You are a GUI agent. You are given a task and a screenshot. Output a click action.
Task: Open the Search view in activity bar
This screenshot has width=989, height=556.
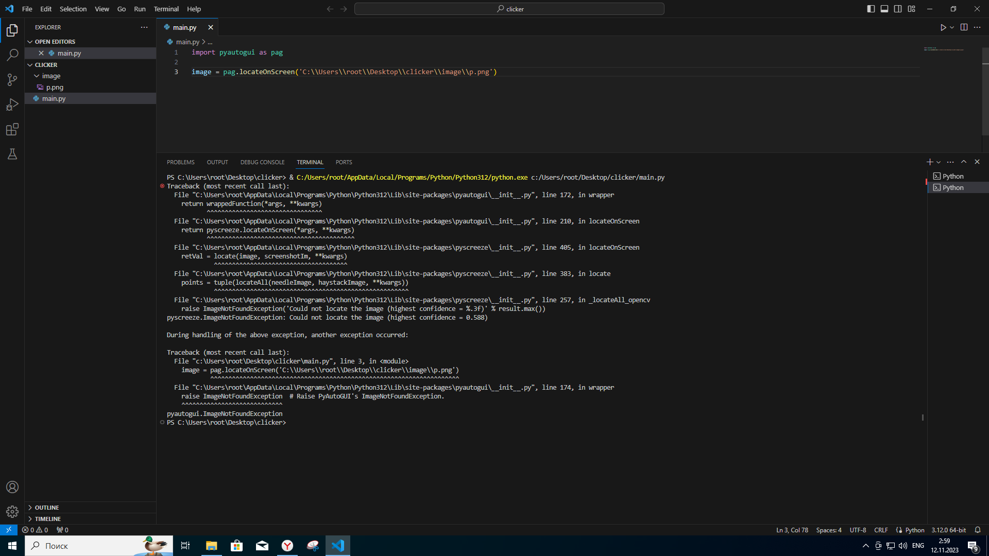(12, 55)
